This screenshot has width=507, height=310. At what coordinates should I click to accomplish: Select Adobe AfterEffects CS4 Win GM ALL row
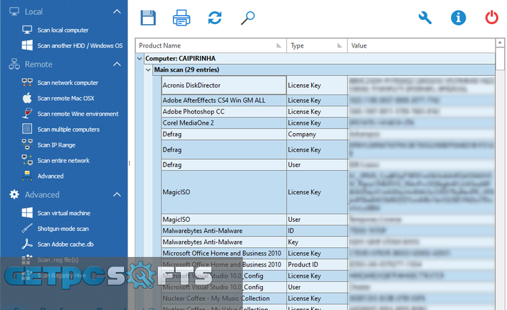(x=328, y=101)
